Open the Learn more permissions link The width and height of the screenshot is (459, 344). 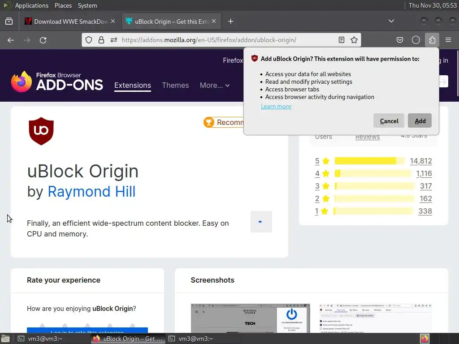click(x=276, y=106)
